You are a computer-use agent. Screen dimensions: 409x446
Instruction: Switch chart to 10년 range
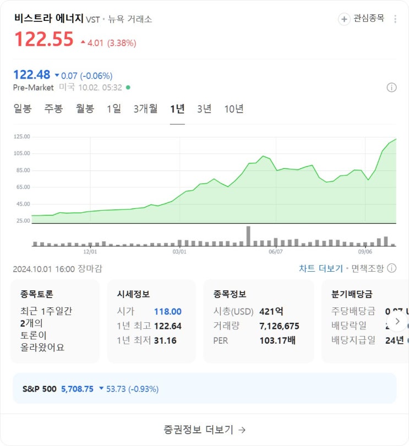233,109
